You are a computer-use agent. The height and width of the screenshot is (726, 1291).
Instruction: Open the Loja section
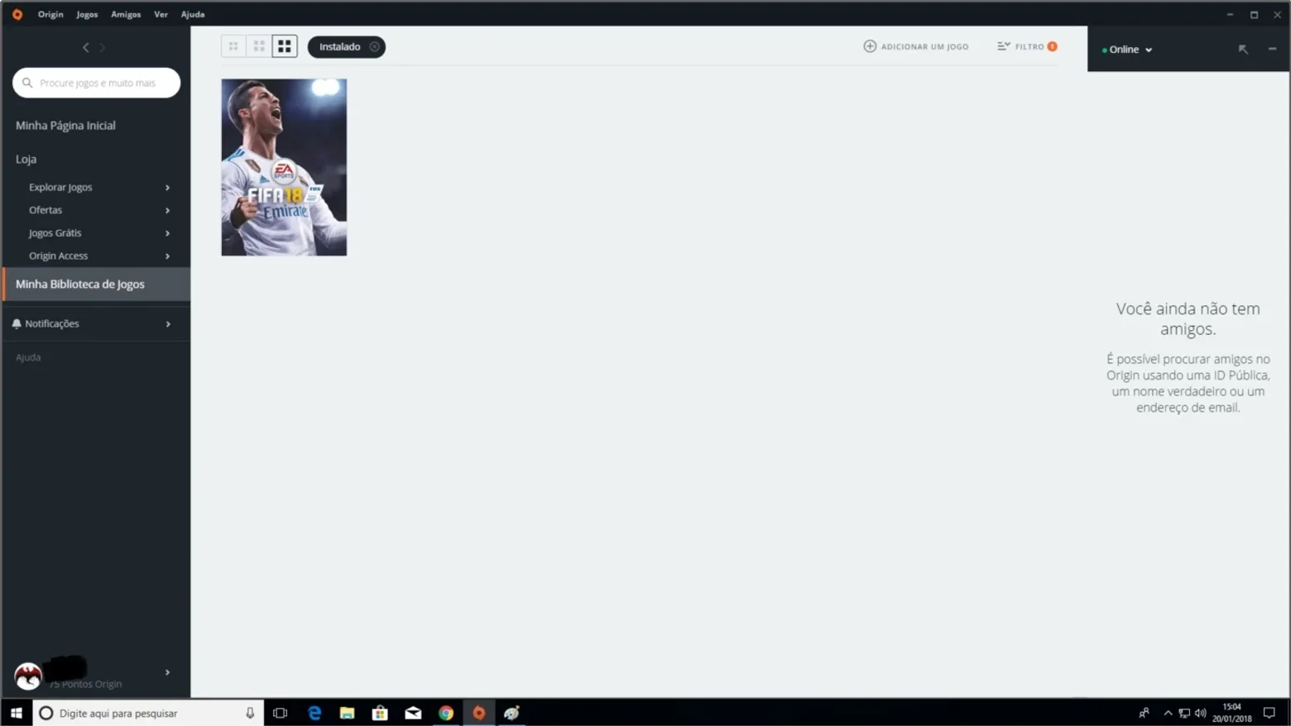coord(26,159)
